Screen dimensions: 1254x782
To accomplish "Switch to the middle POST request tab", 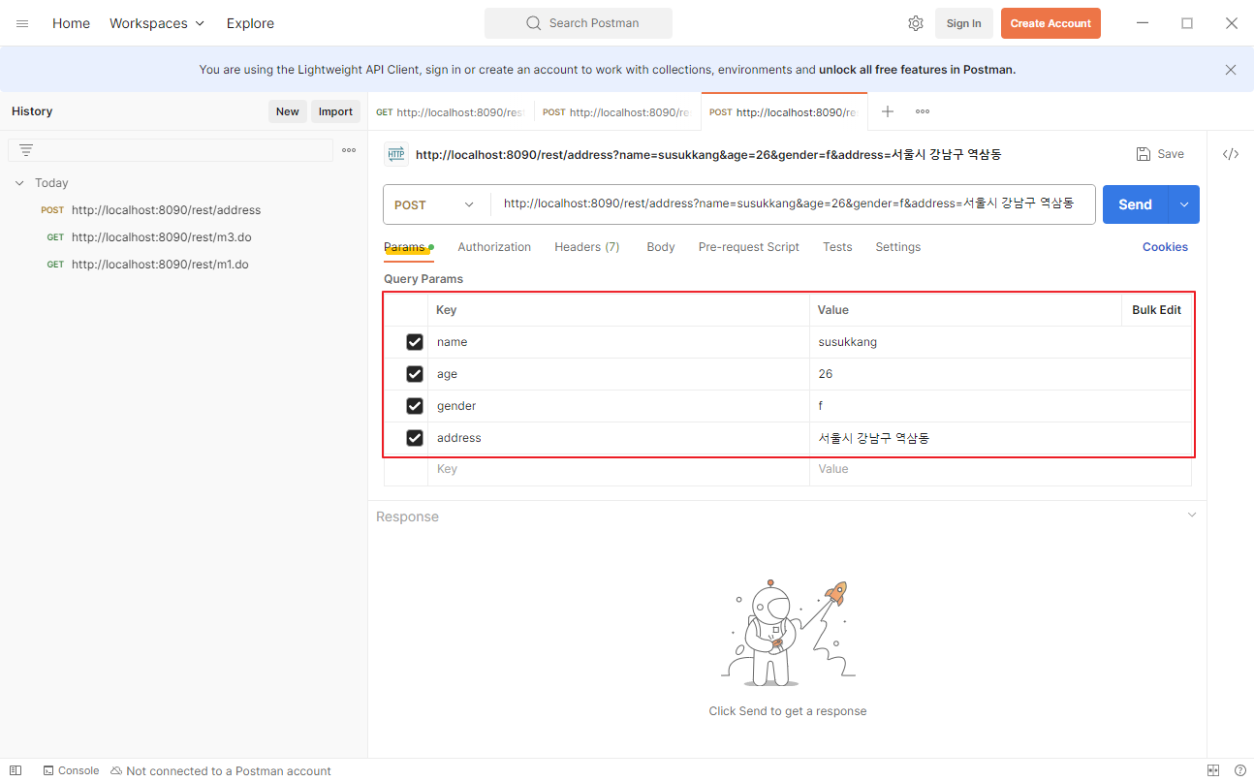I will click(x=616, y=112).
